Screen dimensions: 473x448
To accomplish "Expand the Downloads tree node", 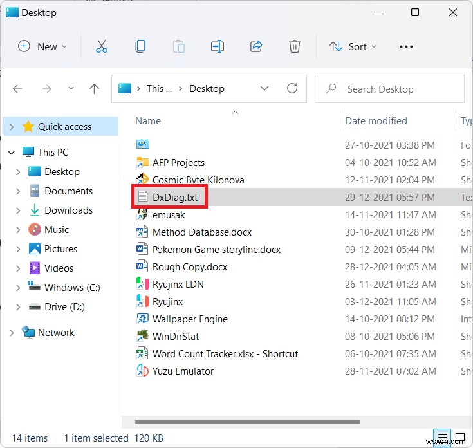I will tap(19, 210).
